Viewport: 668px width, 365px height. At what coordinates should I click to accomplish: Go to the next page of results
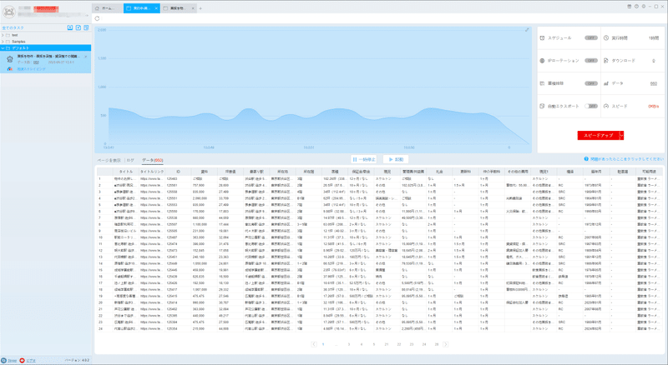point(445,344)
